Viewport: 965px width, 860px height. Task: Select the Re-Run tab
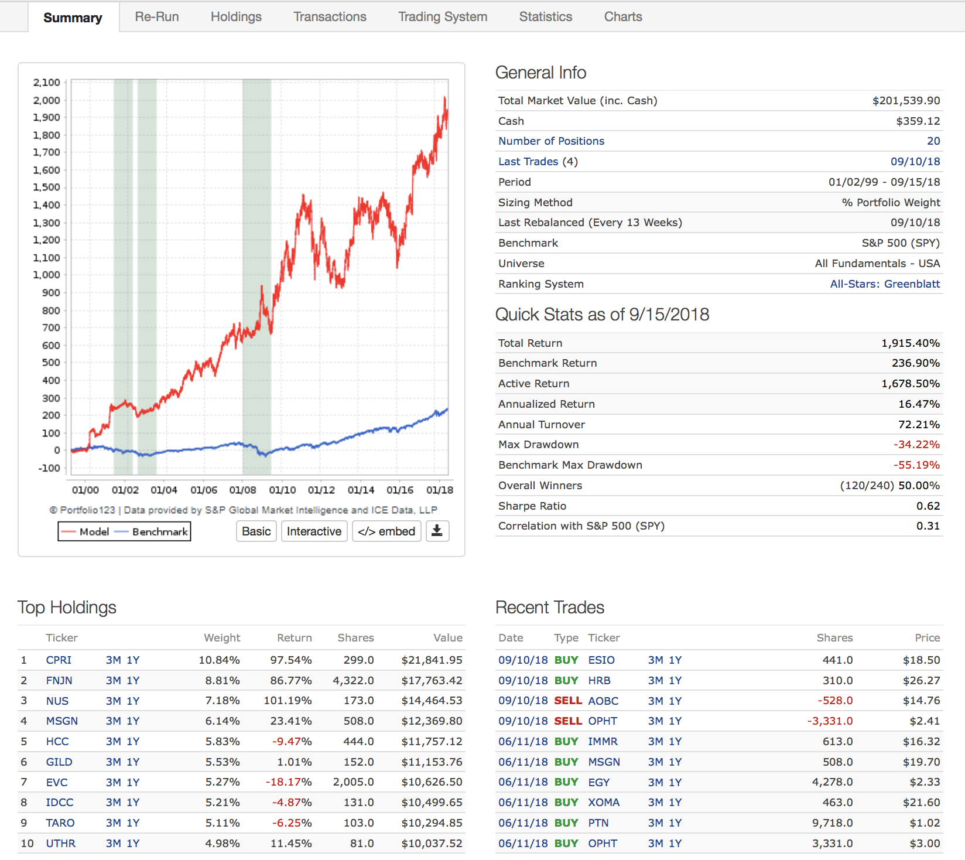pyautogui.click(x=157, y=17)
